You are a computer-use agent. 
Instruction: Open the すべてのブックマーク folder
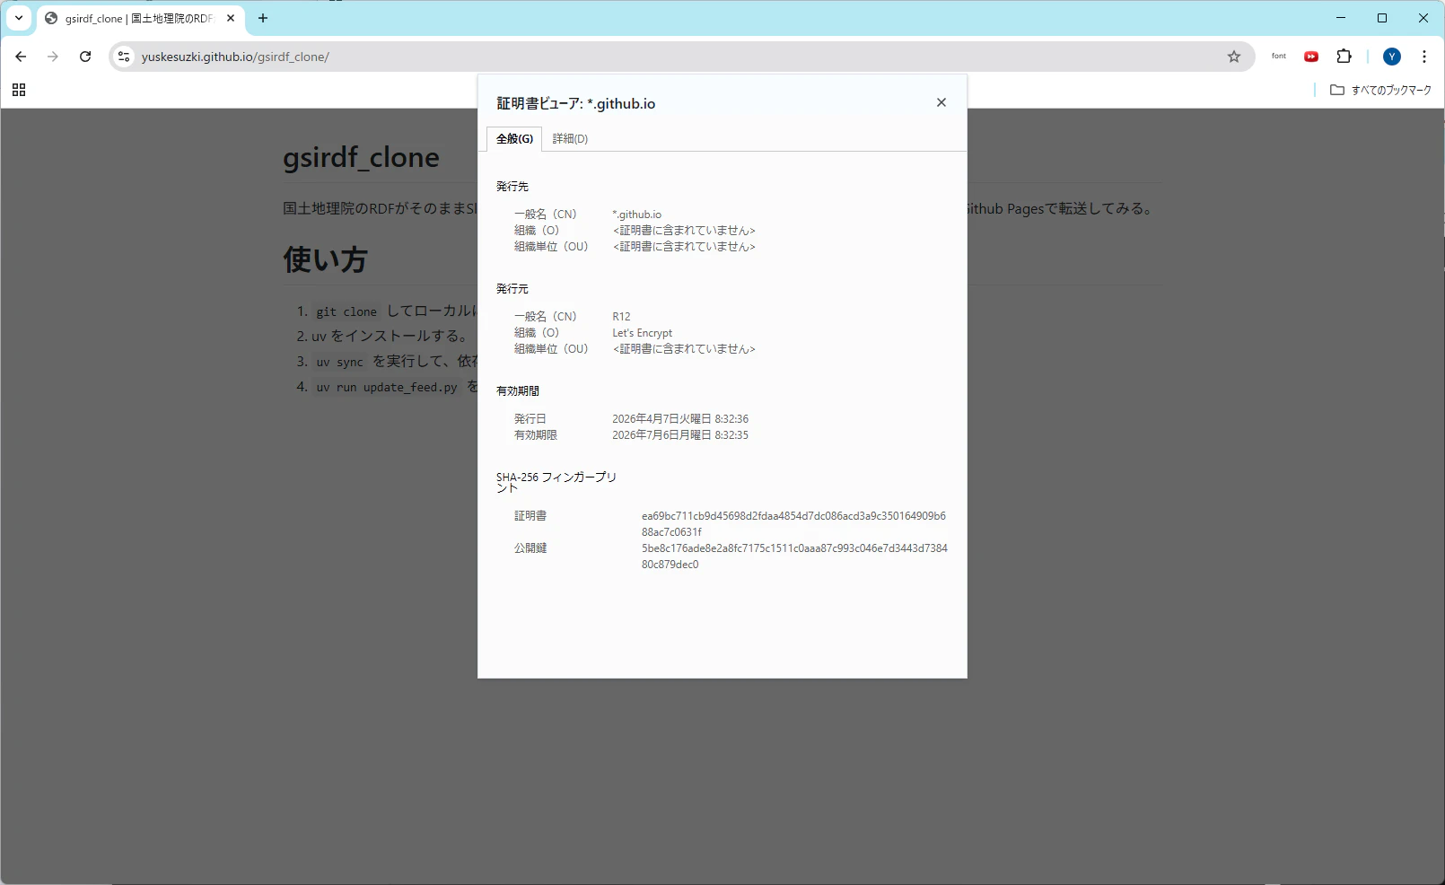click(1380, 90)
